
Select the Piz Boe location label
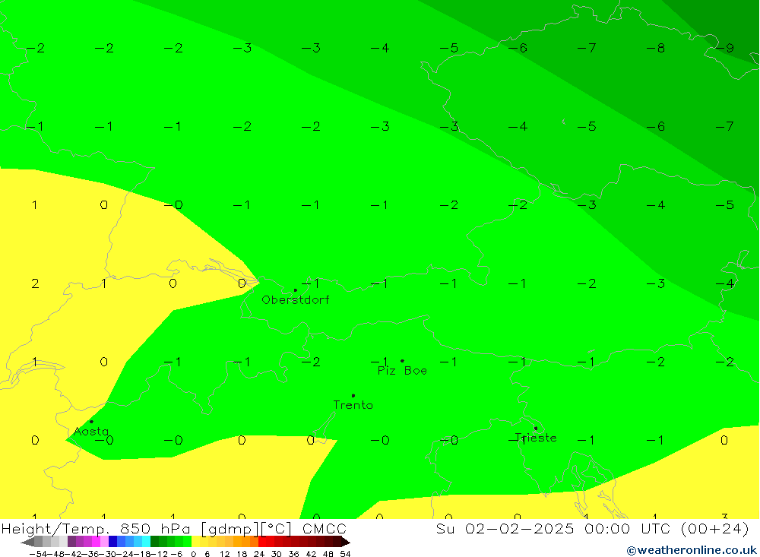(x=402, y=371)
